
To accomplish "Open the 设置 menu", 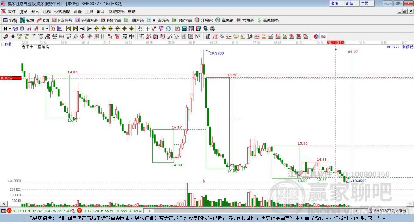I will [x=78, y=12].
